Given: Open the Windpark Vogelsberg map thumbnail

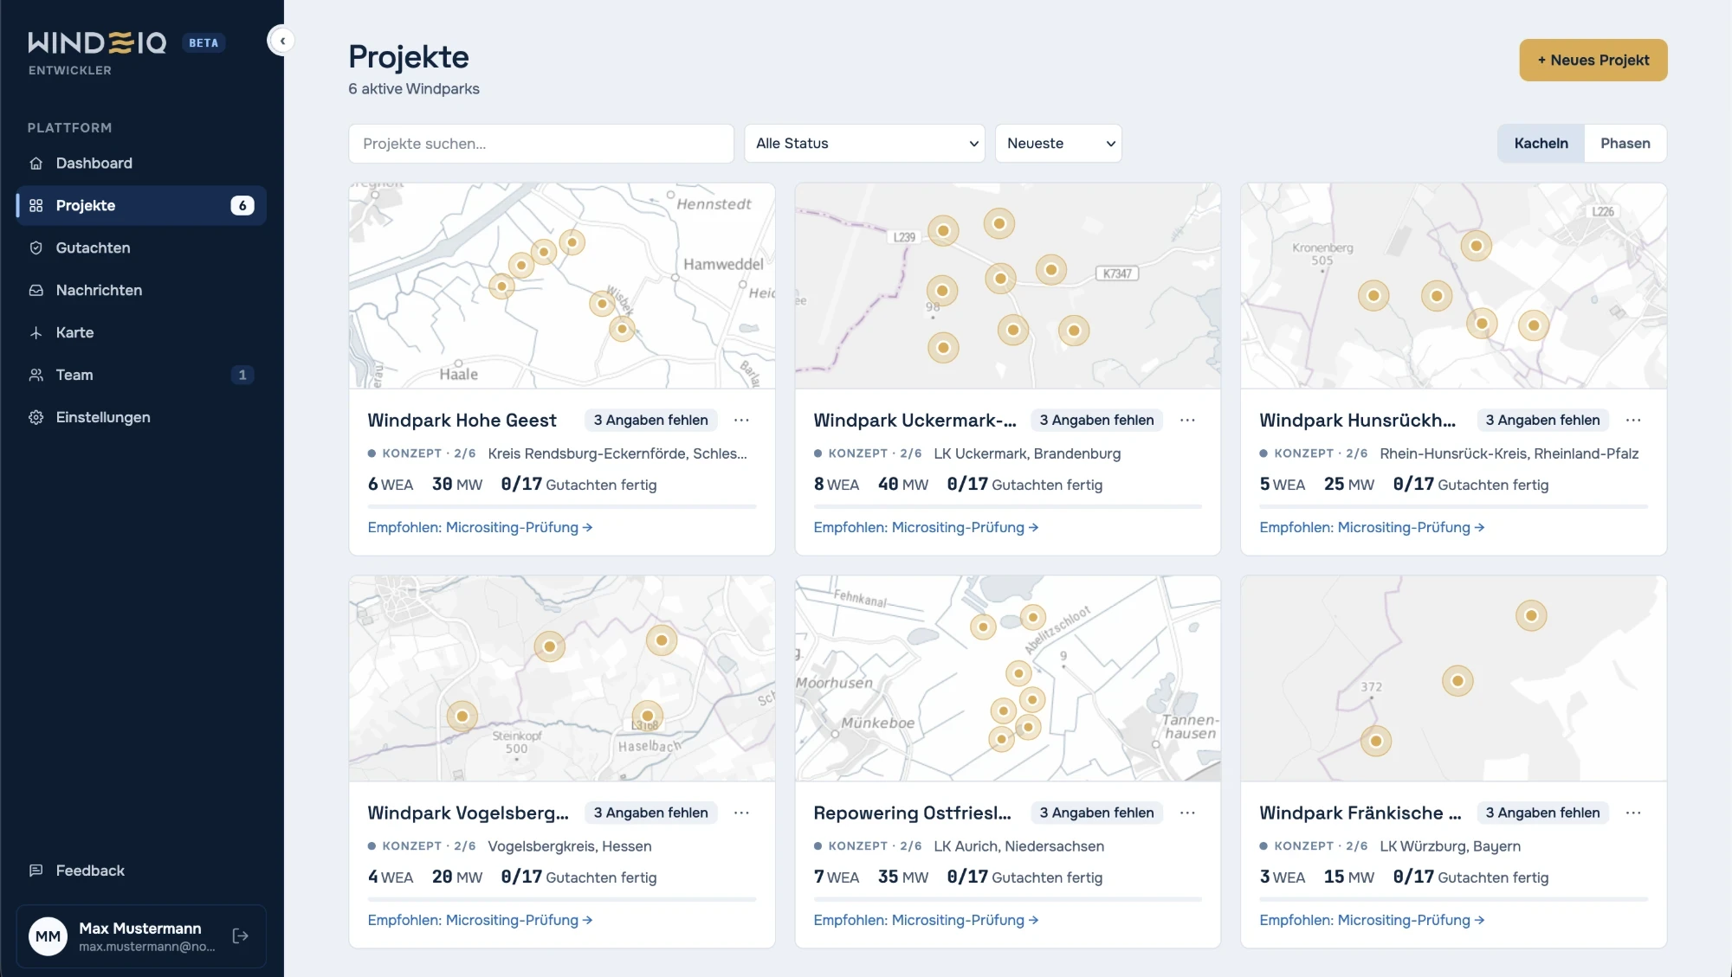Looking at the screenshot, I should pos(561,678).
